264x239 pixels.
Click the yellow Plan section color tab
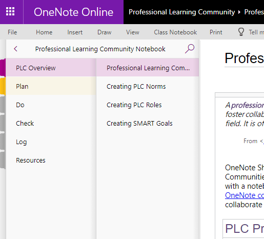click(x=3, y=86)
